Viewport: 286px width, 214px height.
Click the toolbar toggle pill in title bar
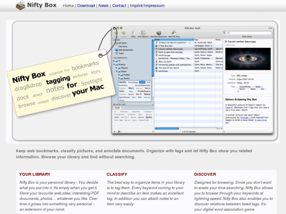pyautogui.click(x=270, y=28)
